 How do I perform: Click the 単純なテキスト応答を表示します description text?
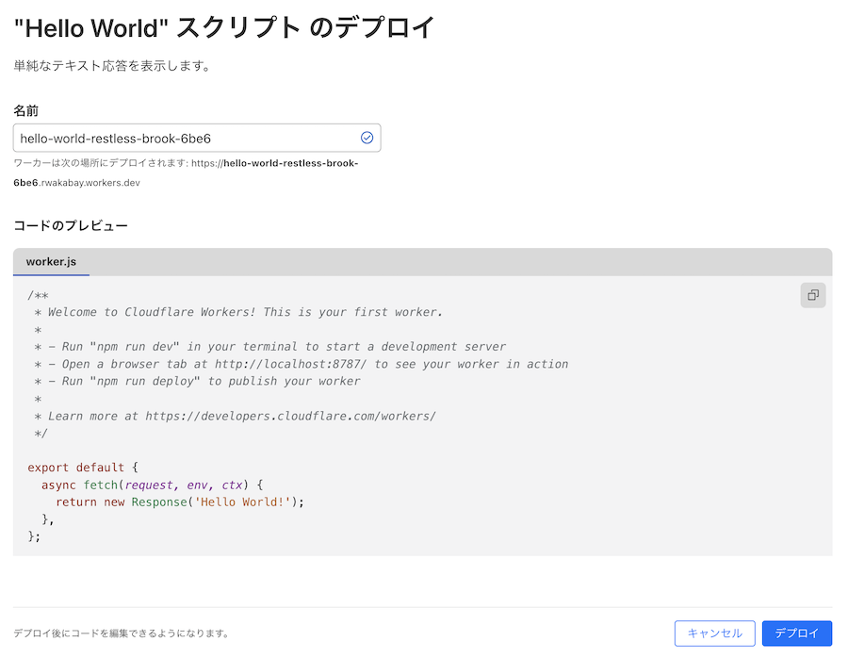coord(110,66)
